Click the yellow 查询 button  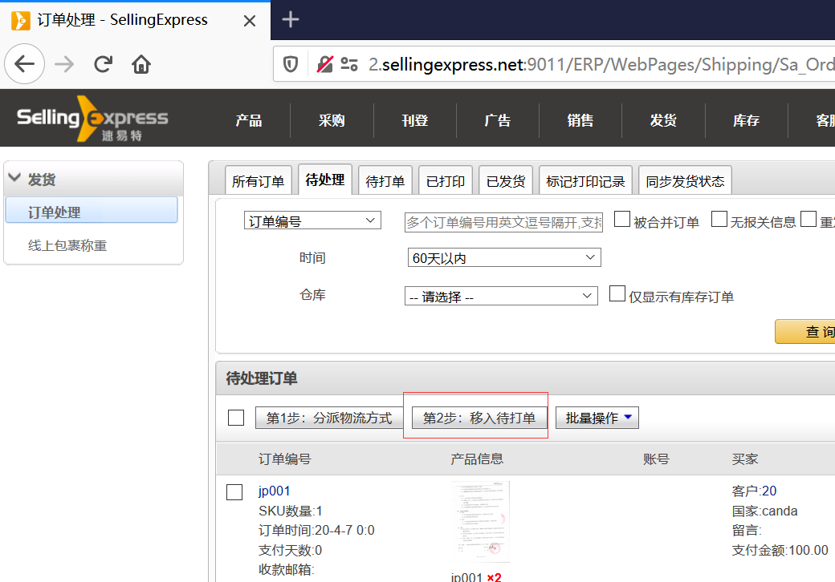(x=805, y=332)
